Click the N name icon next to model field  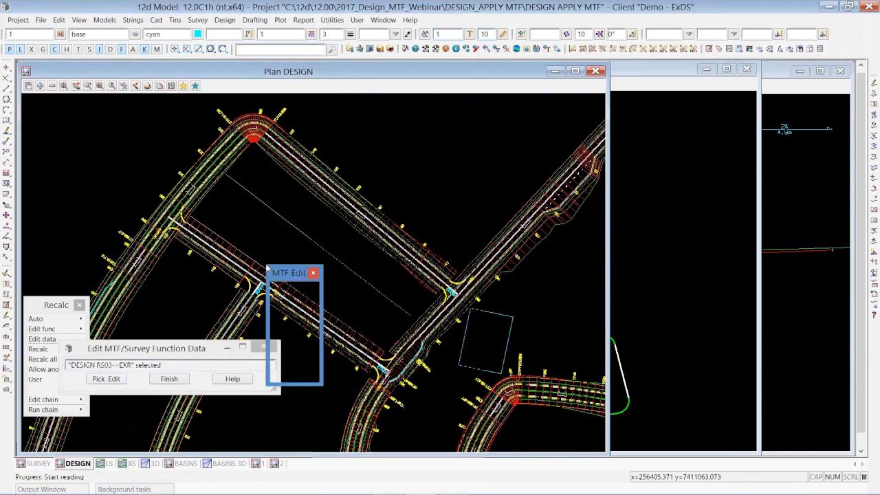point(60,34)
